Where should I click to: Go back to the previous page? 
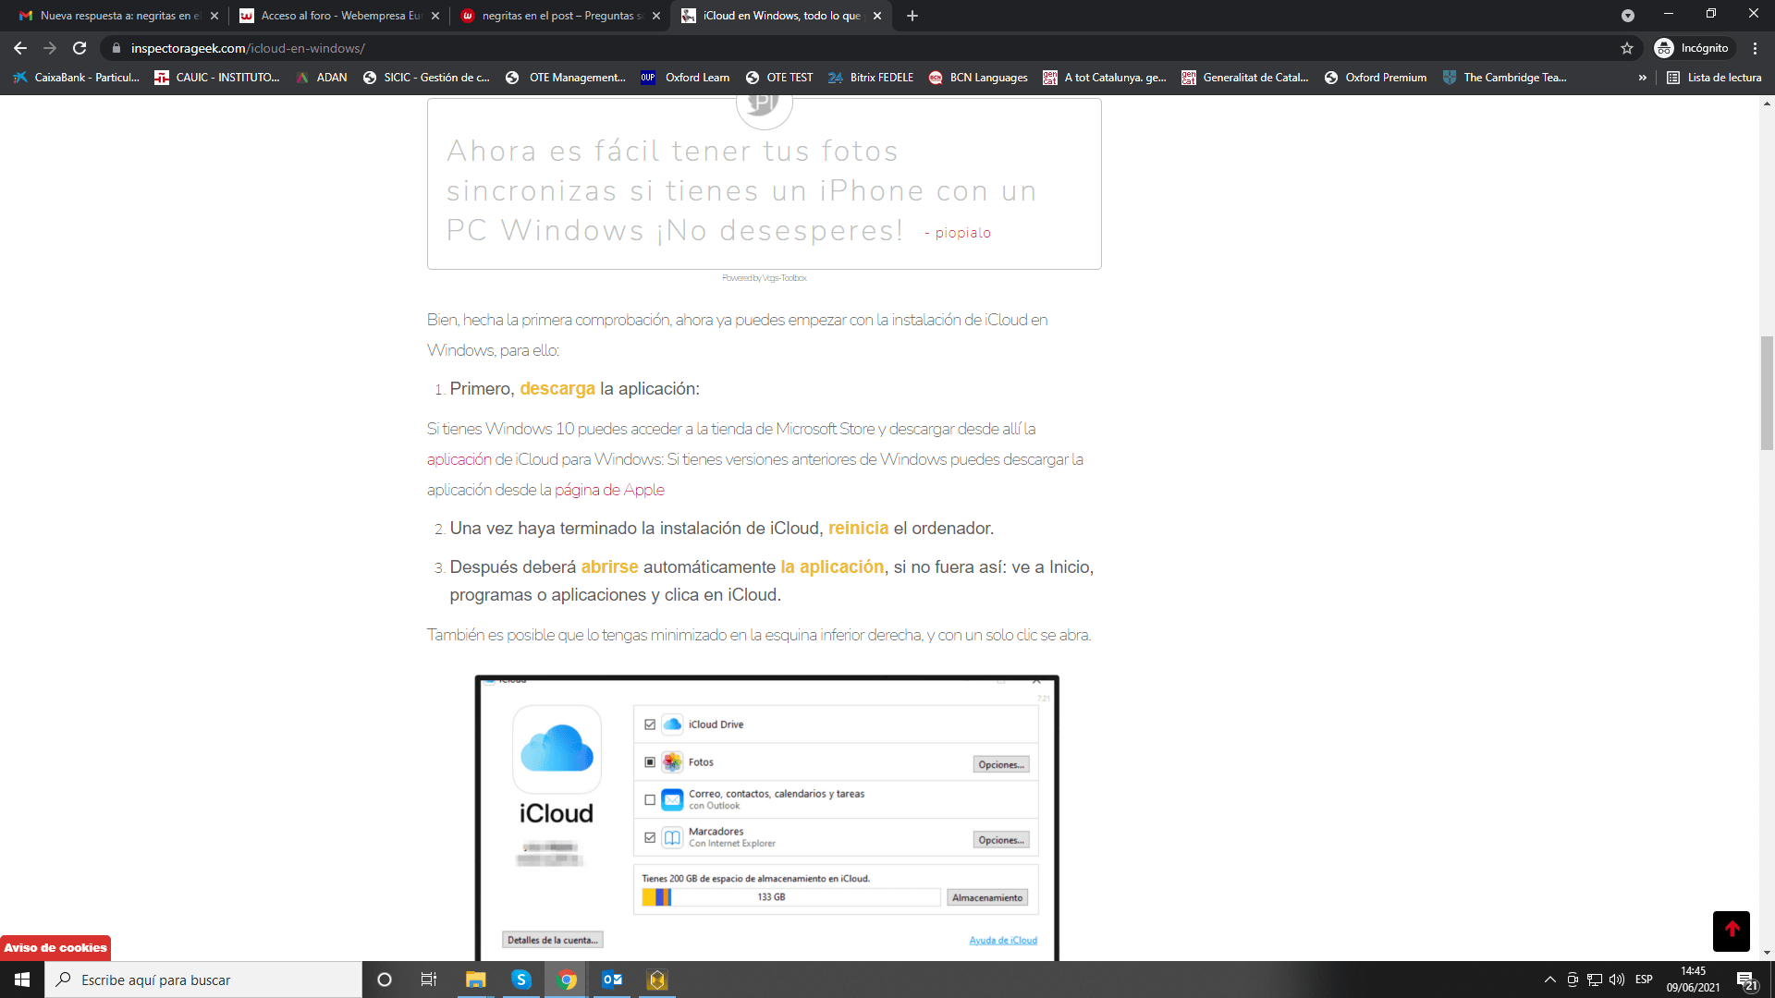[20, 48]
